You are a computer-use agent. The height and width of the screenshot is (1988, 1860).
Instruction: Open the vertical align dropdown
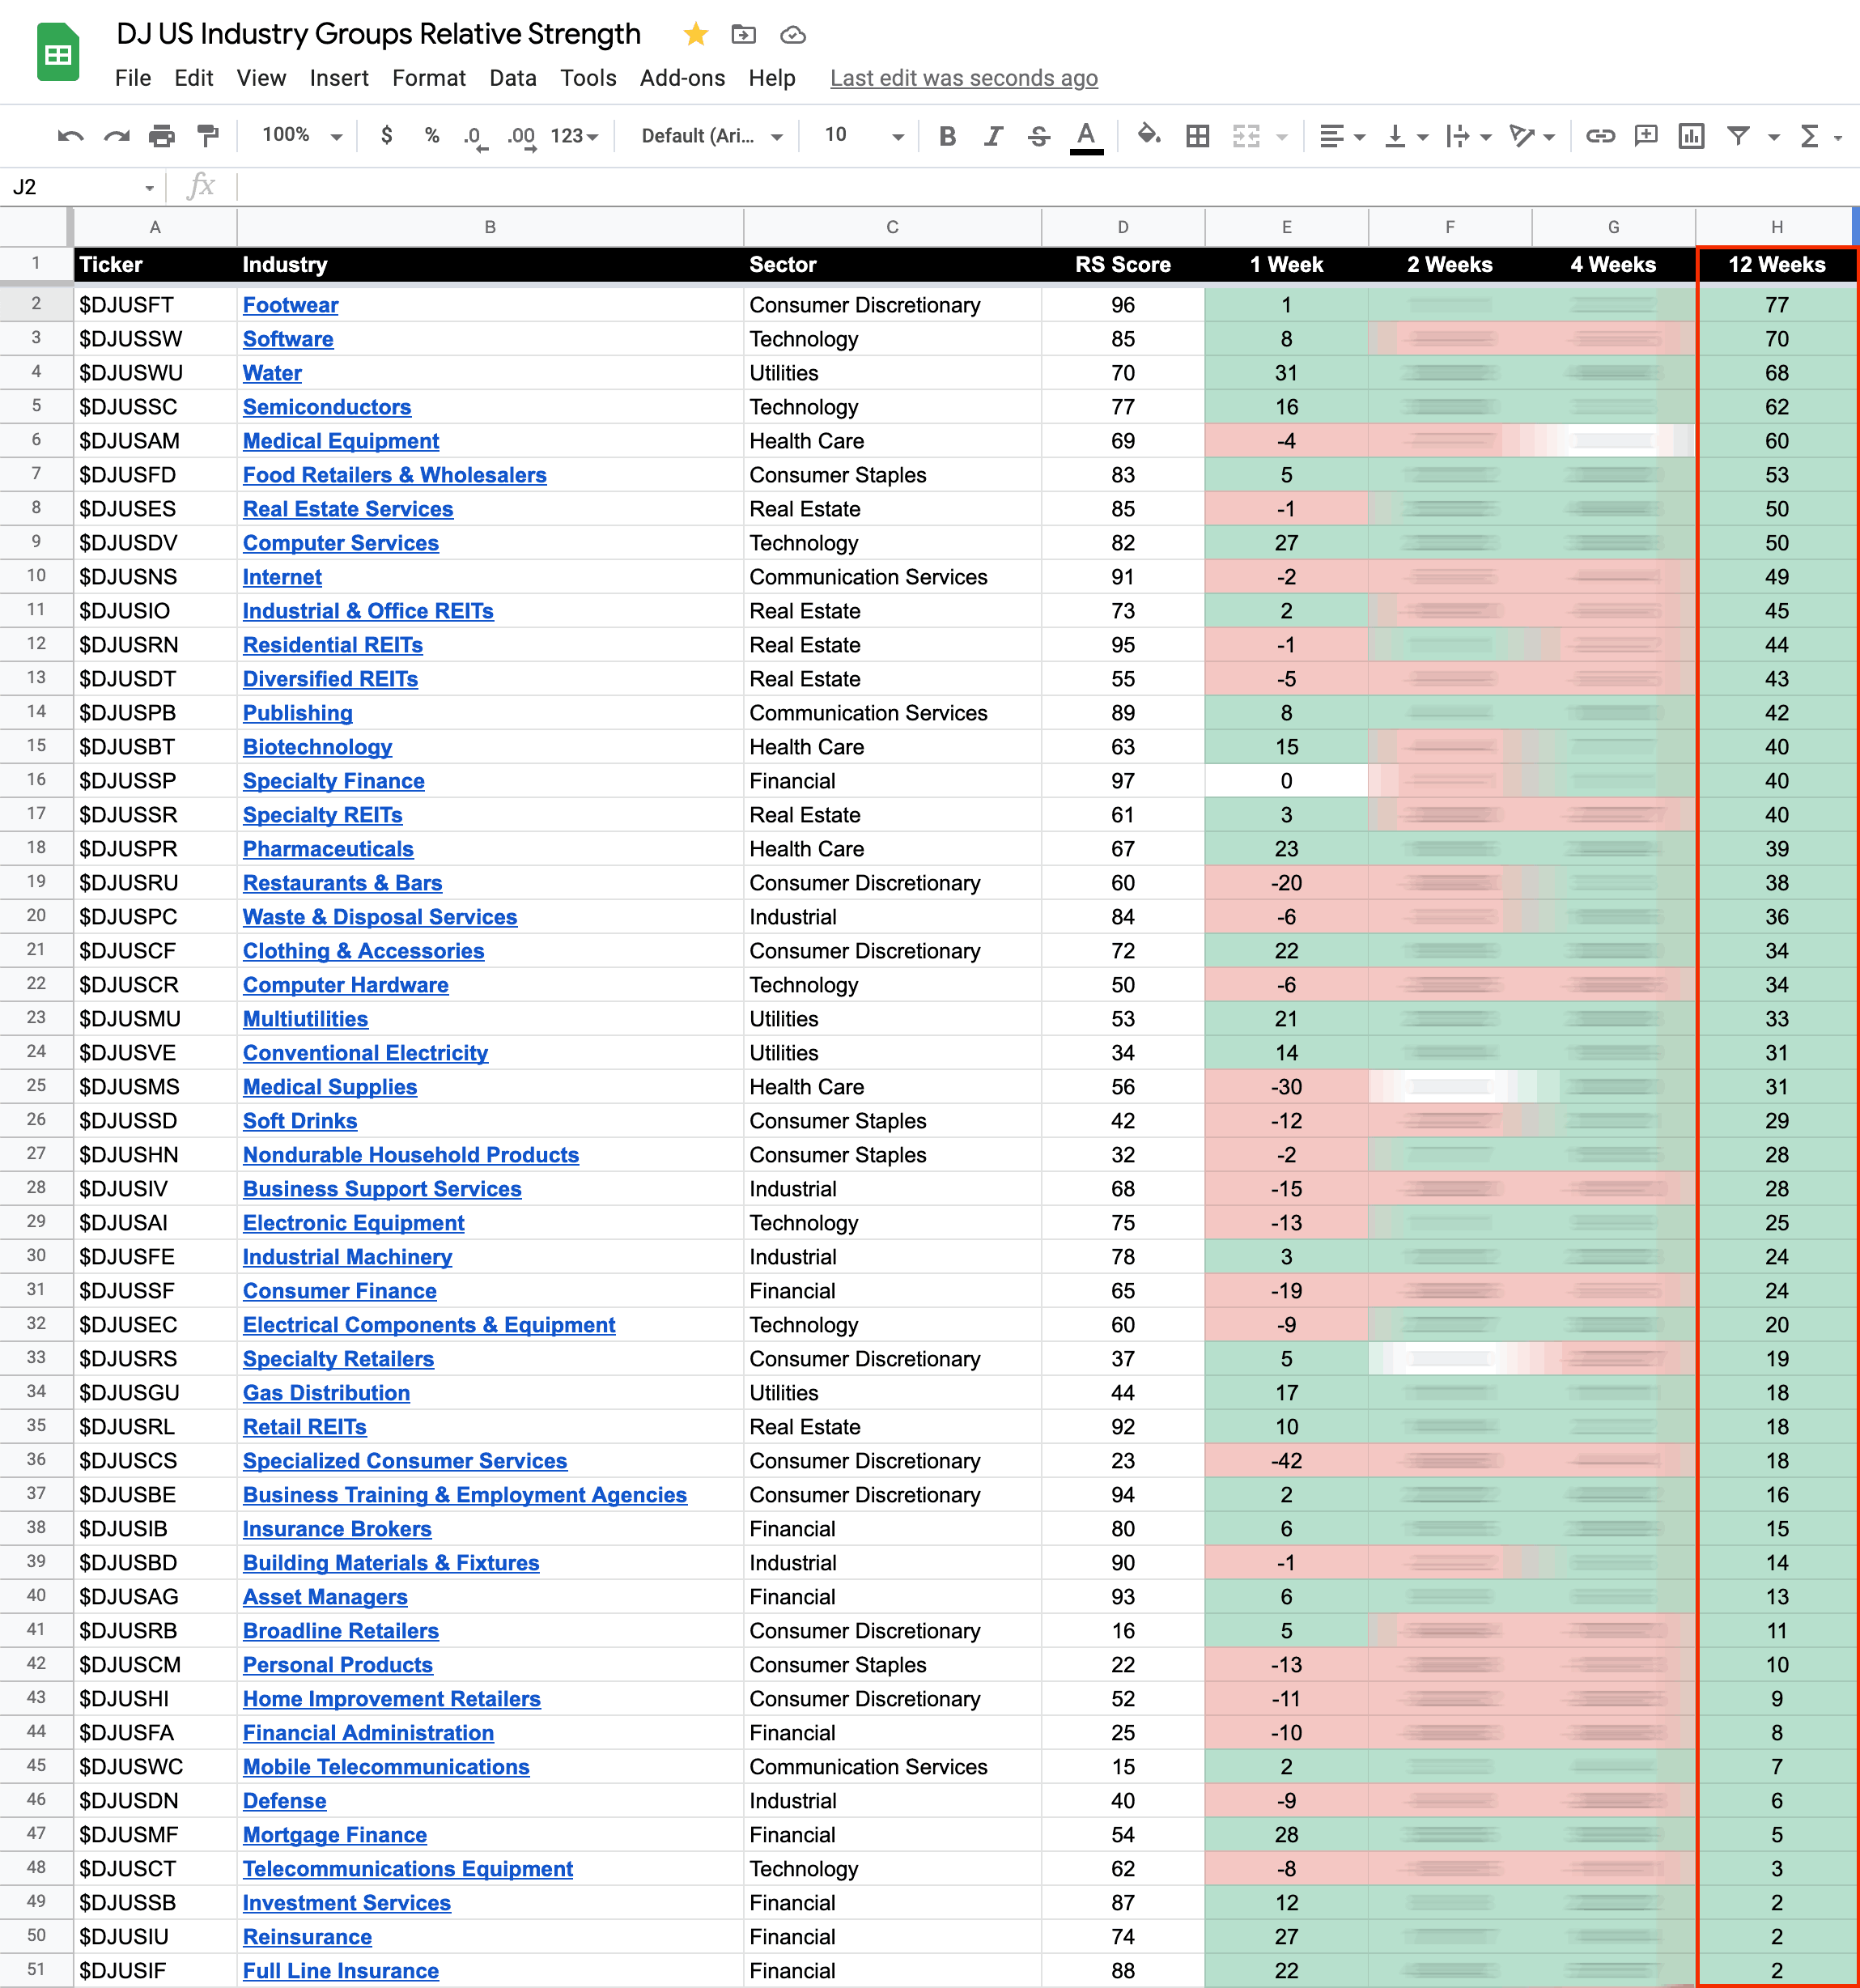pos(1406,136)
